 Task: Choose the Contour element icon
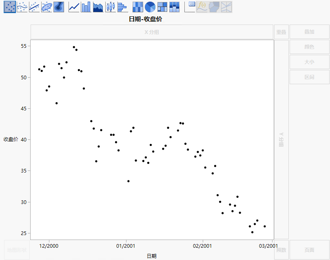(59, 7)
